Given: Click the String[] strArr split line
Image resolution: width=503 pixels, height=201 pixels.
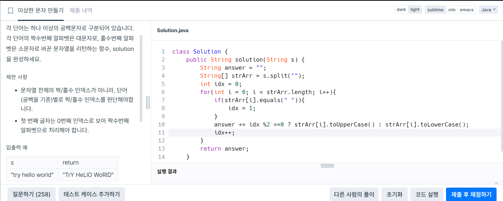Looking at the screenshot, I should click(252, 76).
